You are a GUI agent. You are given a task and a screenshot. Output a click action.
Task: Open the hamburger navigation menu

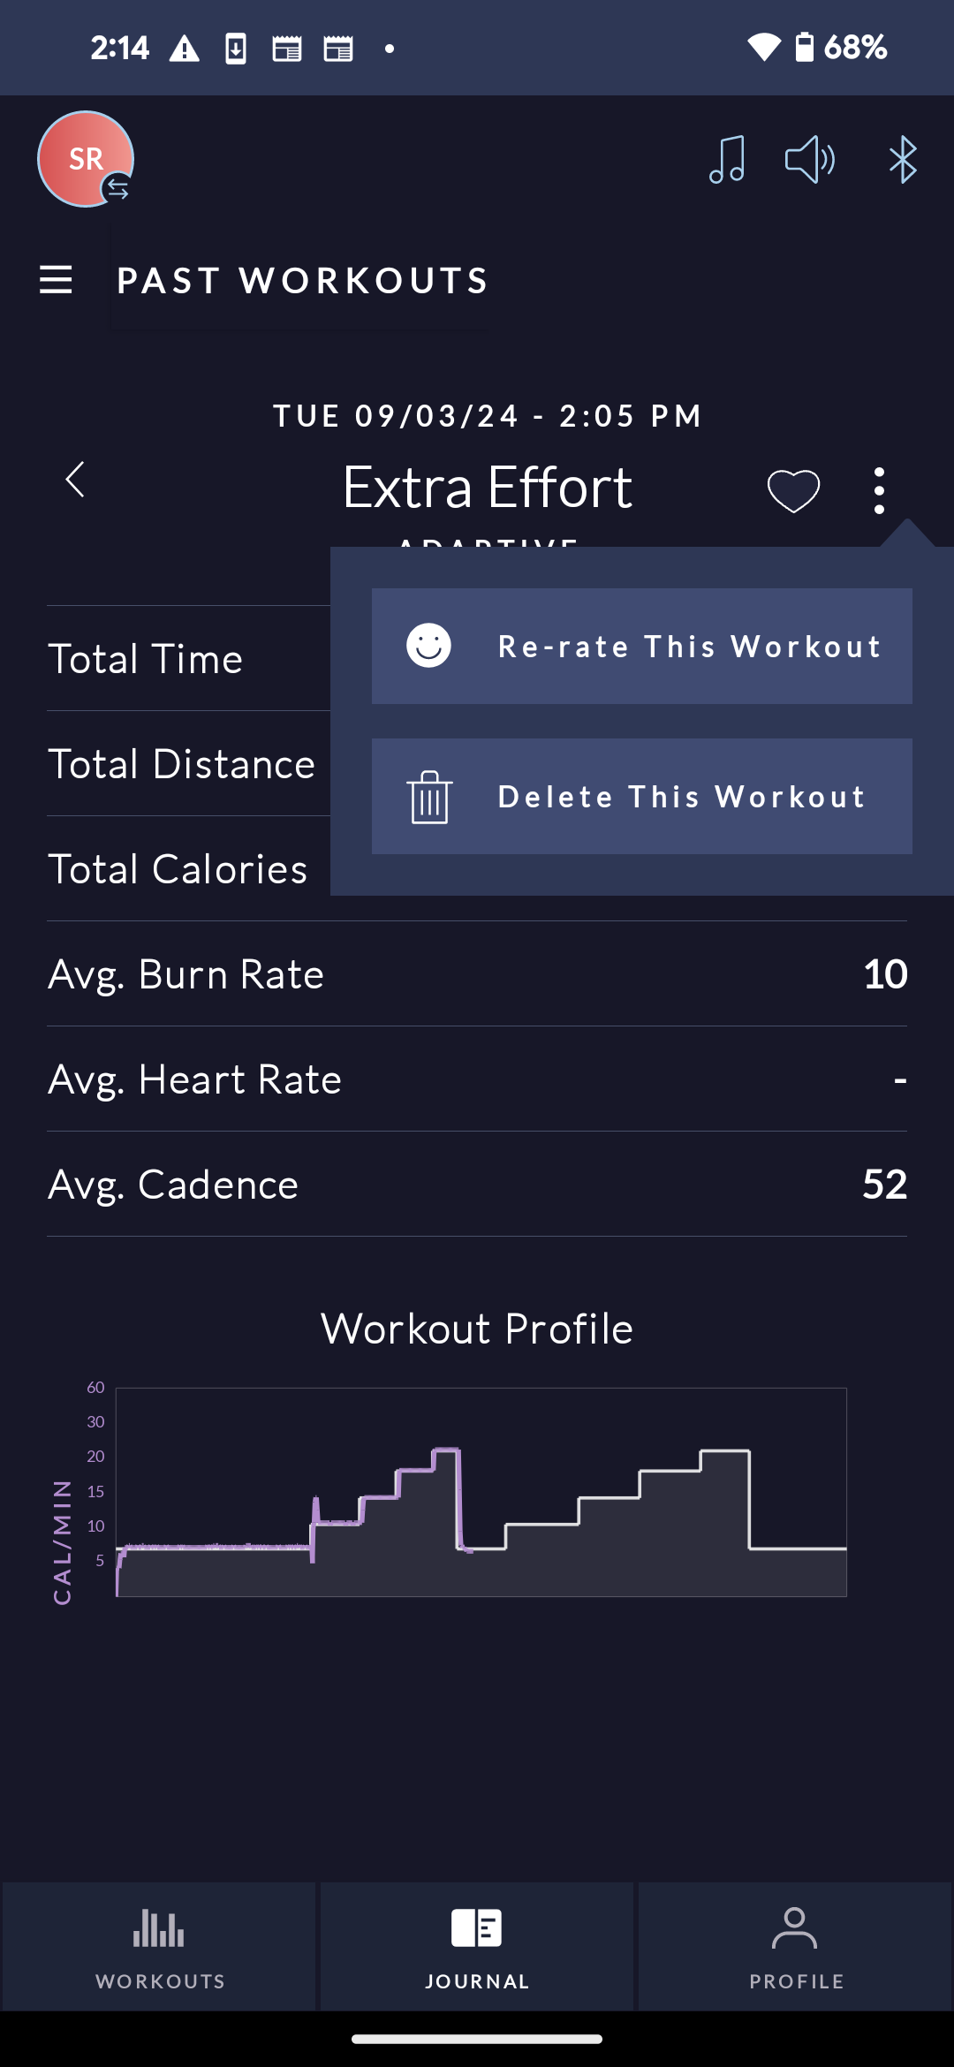coord(56,280)
